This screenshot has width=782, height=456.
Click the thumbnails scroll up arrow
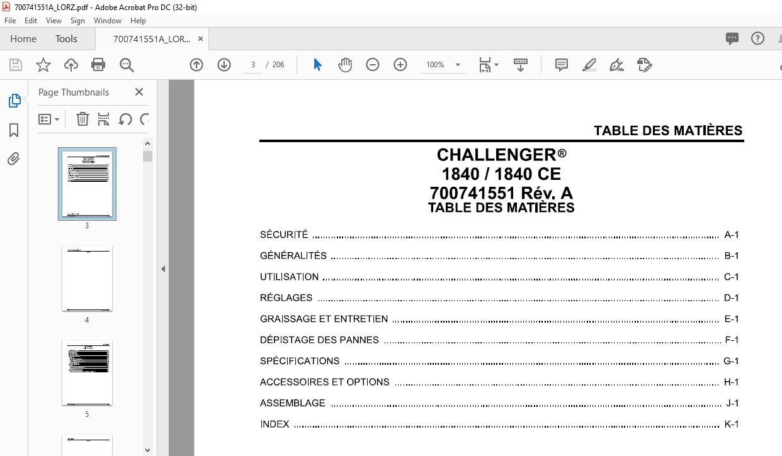[x=147, y=144]
